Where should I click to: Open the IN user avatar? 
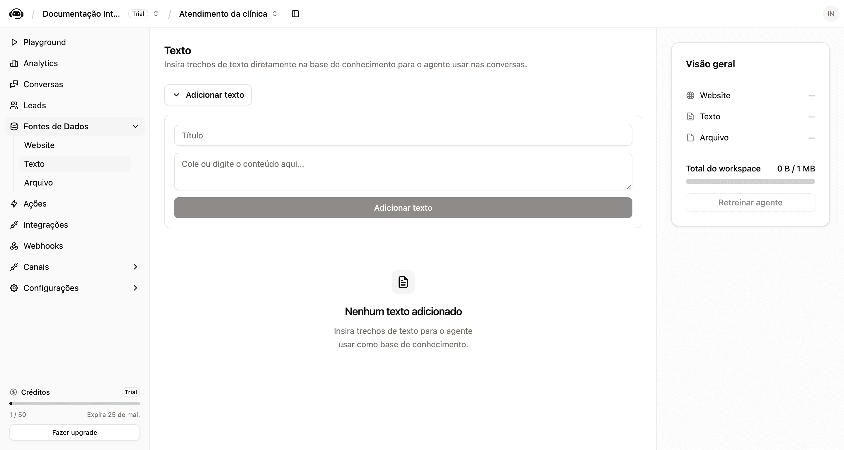[x=831, y=14]
